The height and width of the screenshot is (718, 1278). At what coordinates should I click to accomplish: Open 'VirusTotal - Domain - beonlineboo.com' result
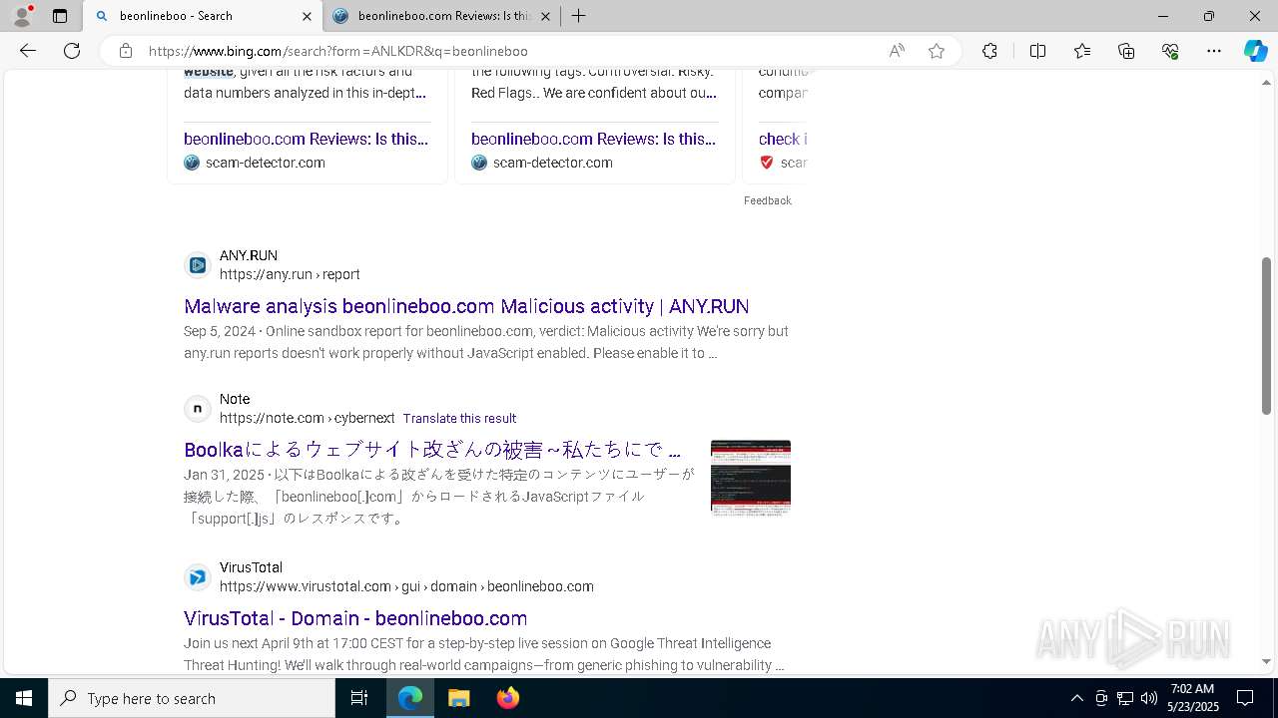point(355,618)
